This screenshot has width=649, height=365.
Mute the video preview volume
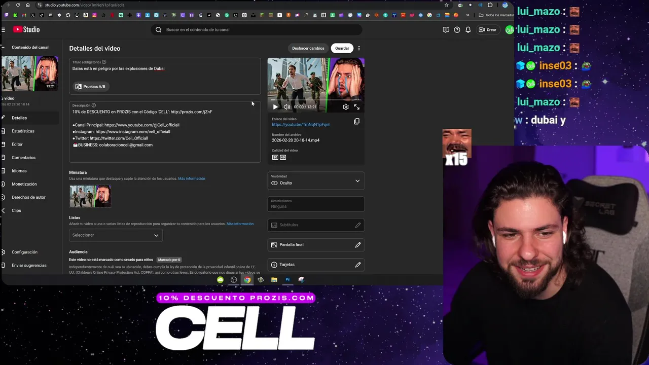tap(286, 107)
